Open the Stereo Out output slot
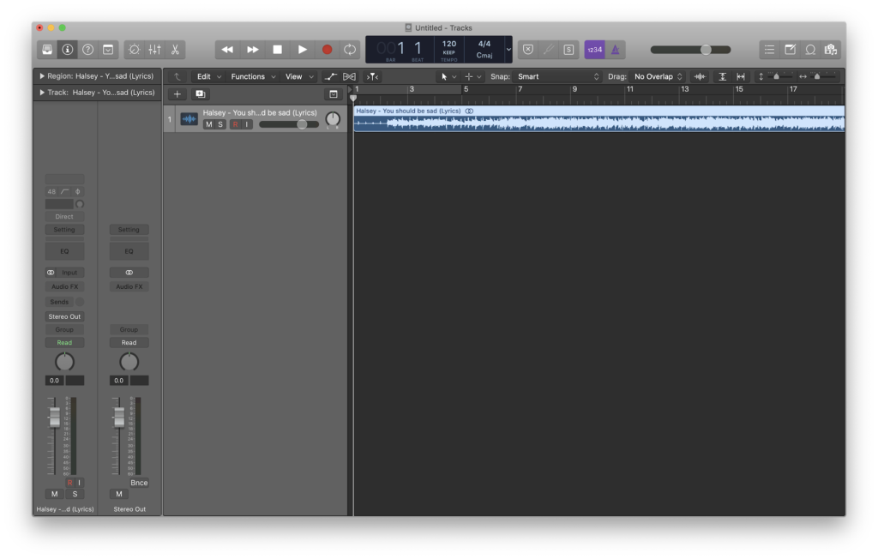 coord(64,316)
